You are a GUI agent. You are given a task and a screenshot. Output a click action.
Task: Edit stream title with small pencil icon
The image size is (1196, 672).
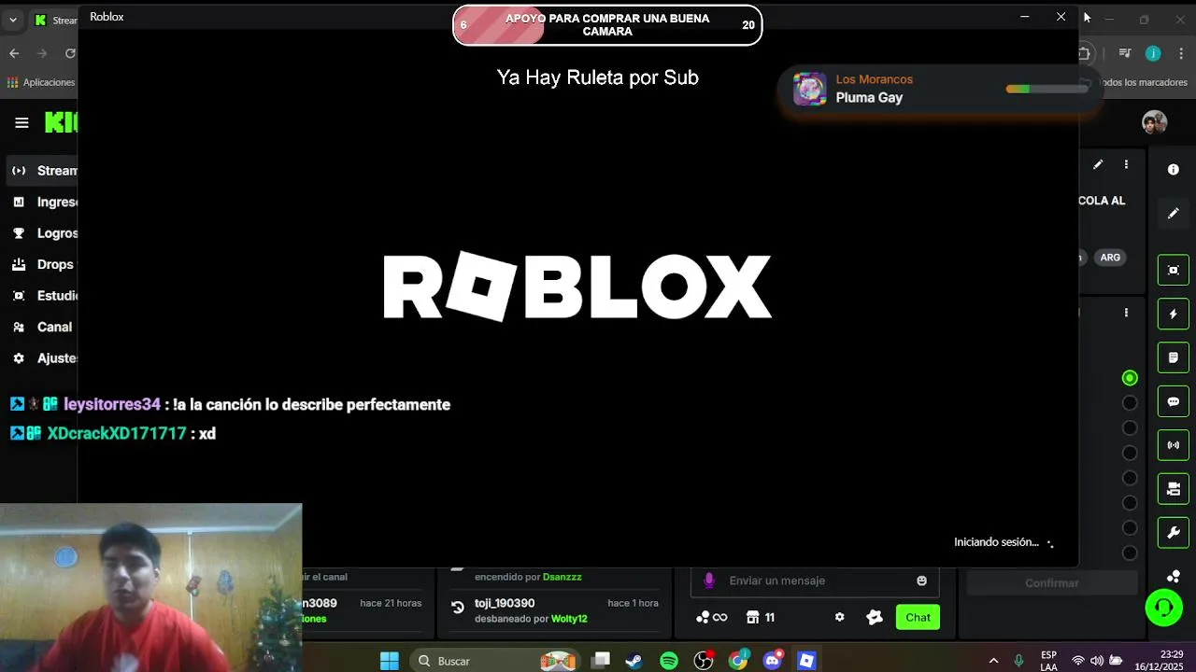coord(1098,164)
